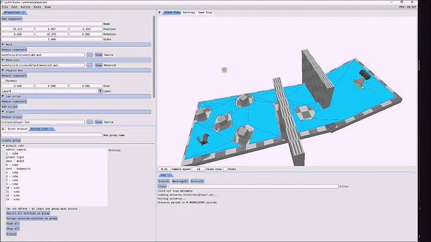The image size is (431, 242).
Task: Open the scene dock options triangle
Action: [159, 13]
